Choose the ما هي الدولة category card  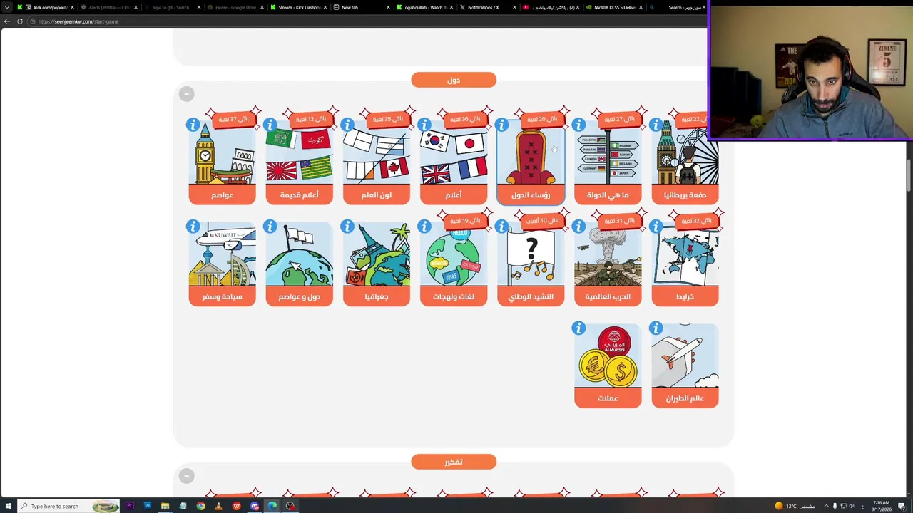608,162
